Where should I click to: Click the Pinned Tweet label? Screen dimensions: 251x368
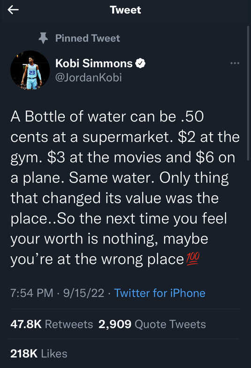coord(87,38)
